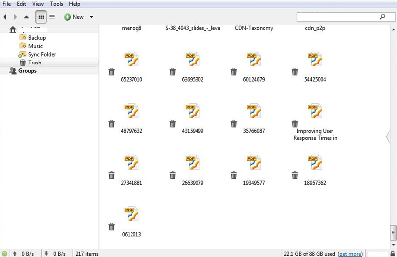Click the vertical scrollbar thumb
Image resolution: width=397 pixels, height=257 pixels.
pyautogui.click(x=393, y=232)
